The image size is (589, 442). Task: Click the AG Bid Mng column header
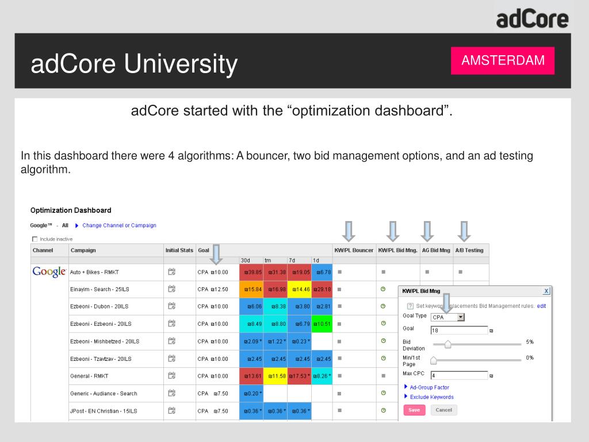tap(436, 250)
